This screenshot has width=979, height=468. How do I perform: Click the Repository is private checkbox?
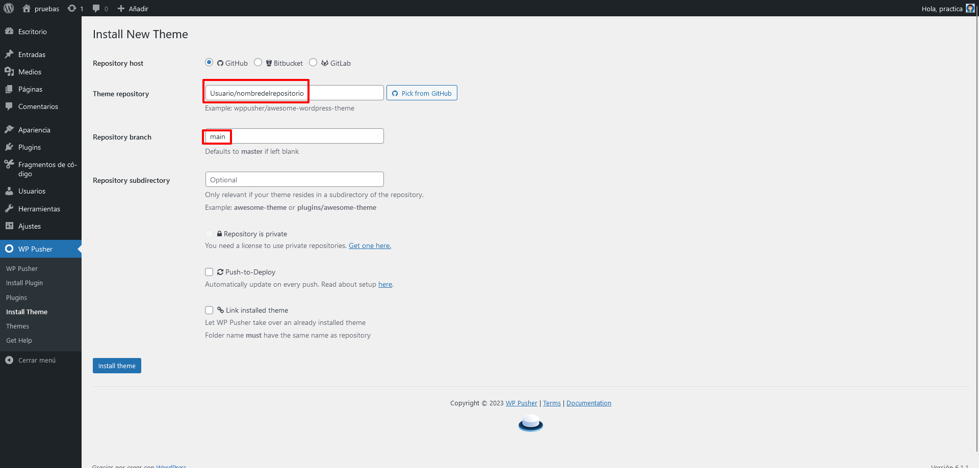[x=209, y=234]
